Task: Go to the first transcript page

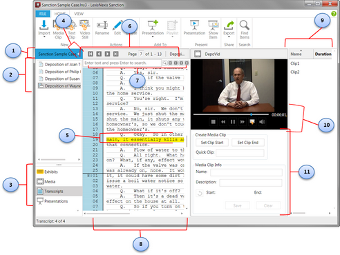Action: [x=91, y=54]
